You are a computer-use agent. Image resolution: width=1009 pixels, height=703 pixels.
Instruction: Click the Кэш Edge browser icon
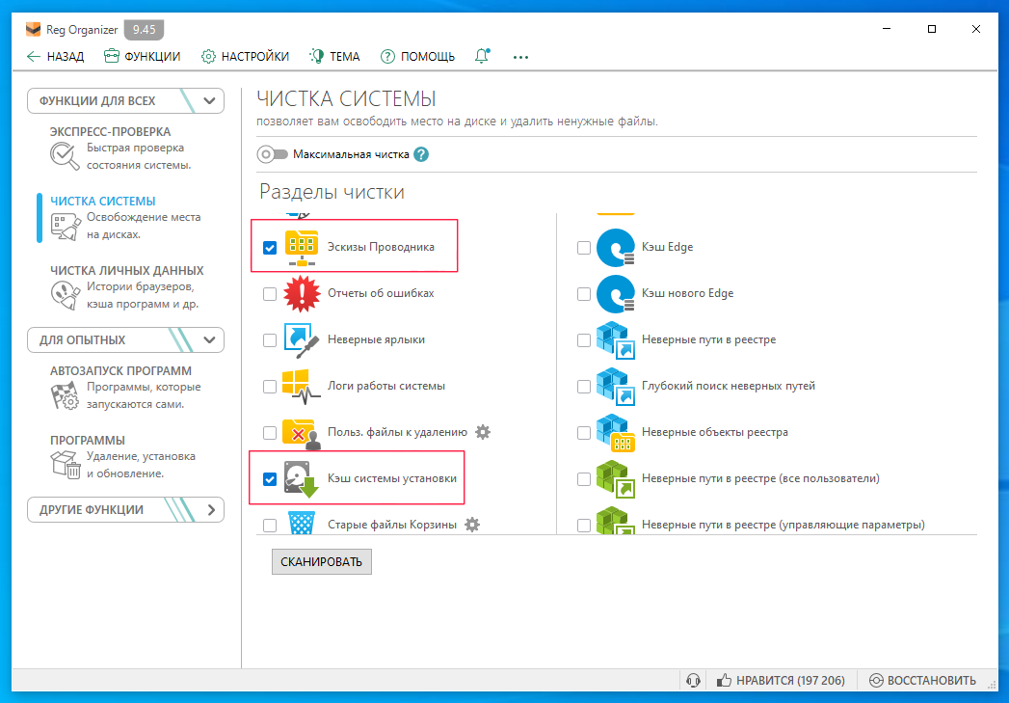click(615, 248)
